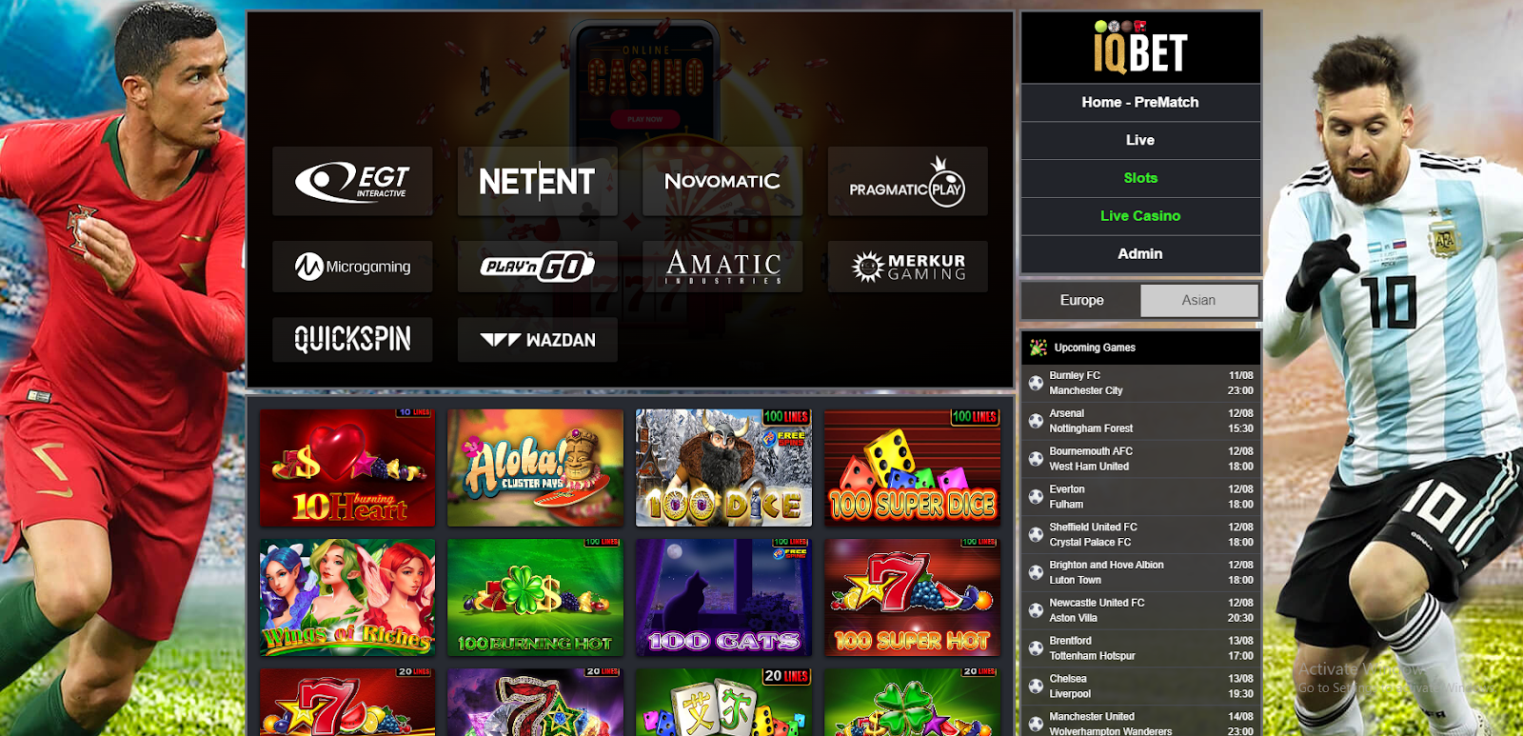The height and width of the screenshot is (736, 1523).
Task: Go to Home - PreMatch page
Action: click(1140, 102)
